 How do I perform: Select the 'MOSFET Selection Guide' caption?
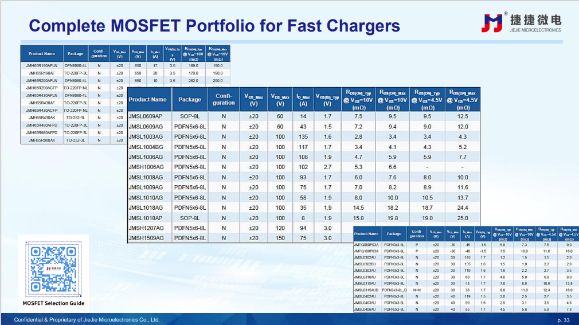tap(53, 303)
